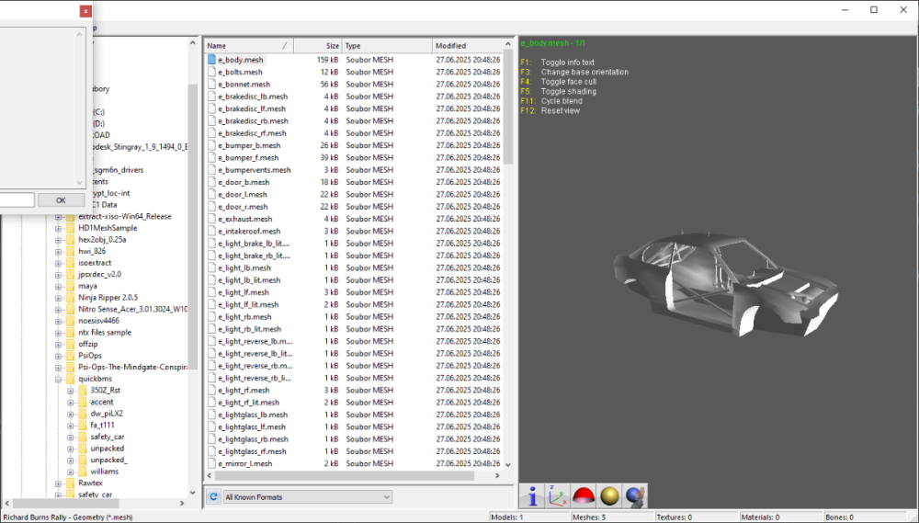Expand the 350Z_Rst folder node
The image size is (919, 523).
point(70,391)
